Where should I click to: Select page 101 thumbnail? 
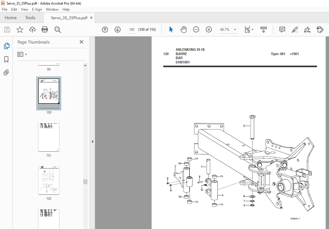[x=49, y=136]
